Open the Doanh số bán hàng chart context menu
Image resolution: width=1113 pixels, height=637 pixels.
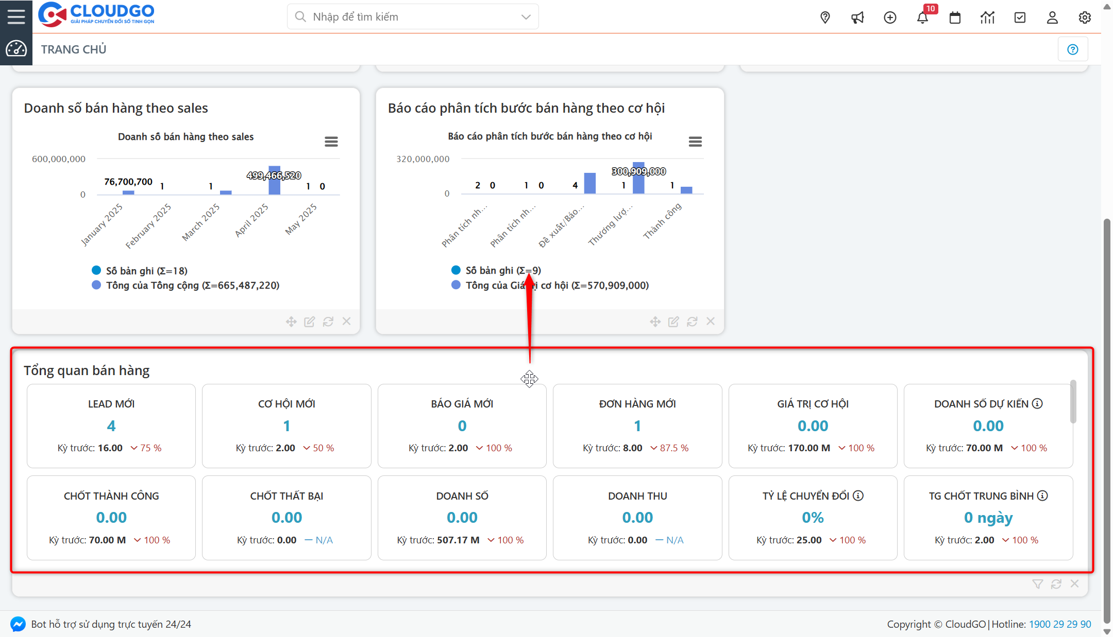[x=331, y=141]
